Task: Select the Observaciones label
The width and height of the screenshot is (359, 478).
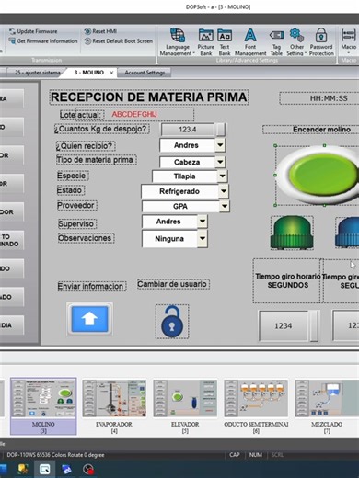Action: click(x=86, y=238)
